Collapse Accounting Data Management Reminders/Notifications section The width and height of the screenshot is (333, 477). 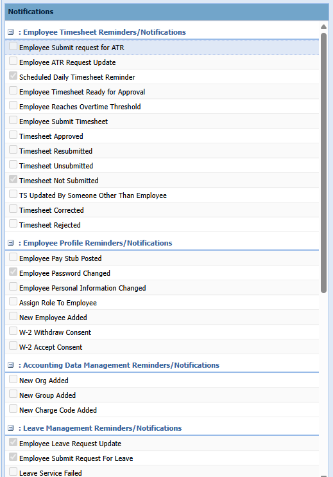[x=11, y=364]
